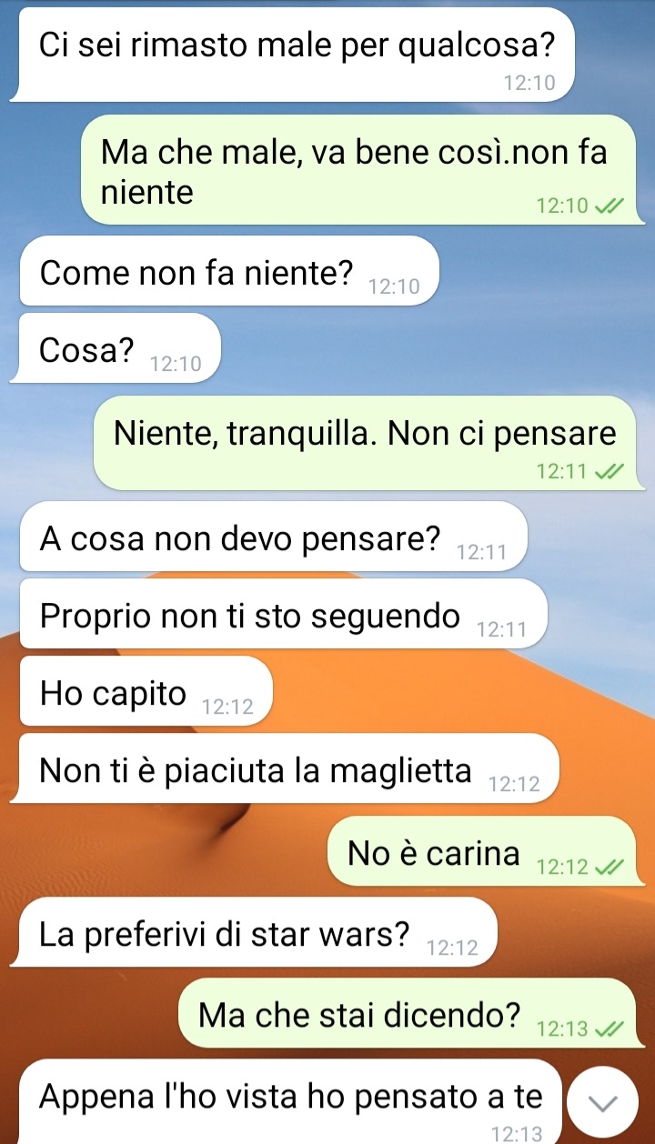Select message 'Ci sei rimasto male per qualcosa?'
655x1144 pixels.
(x=293, y=55)
